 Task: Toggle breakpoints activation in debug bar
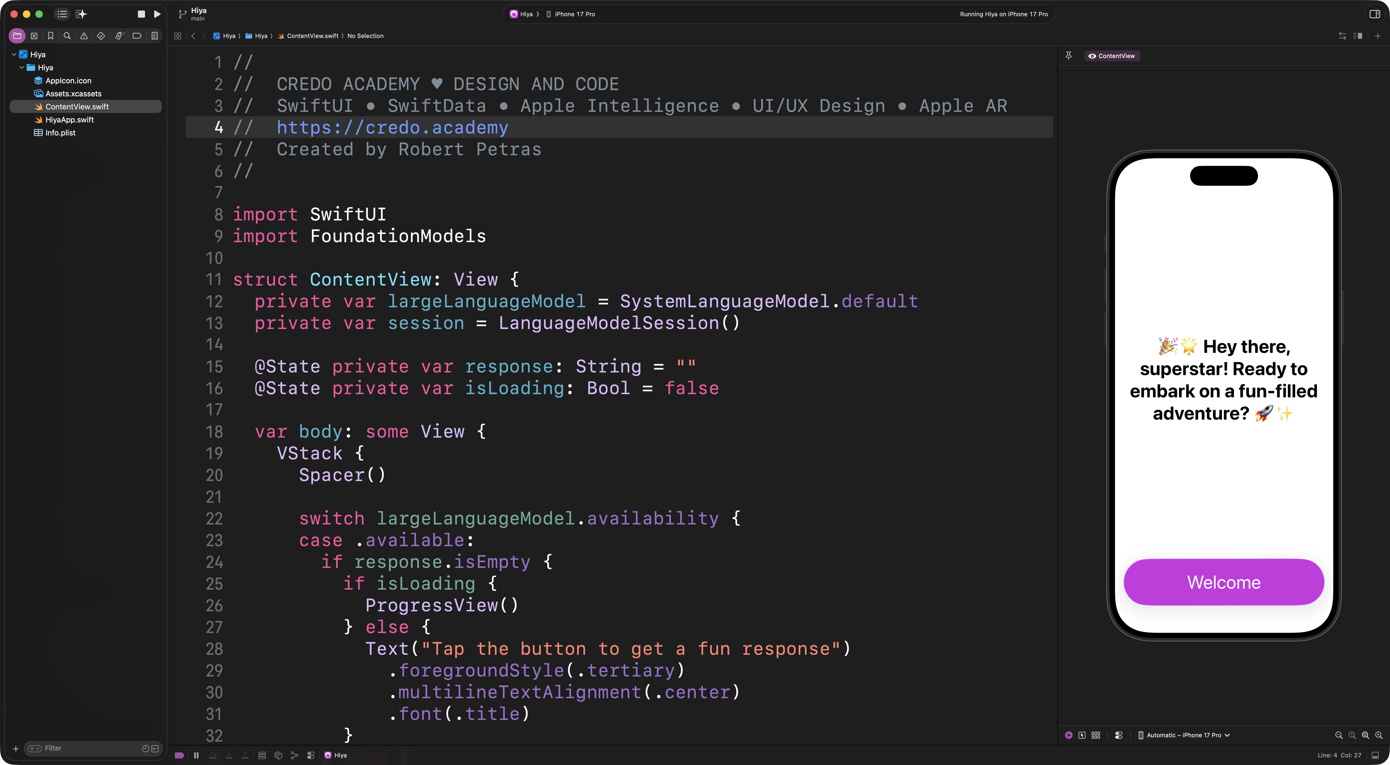pos(179,755)
